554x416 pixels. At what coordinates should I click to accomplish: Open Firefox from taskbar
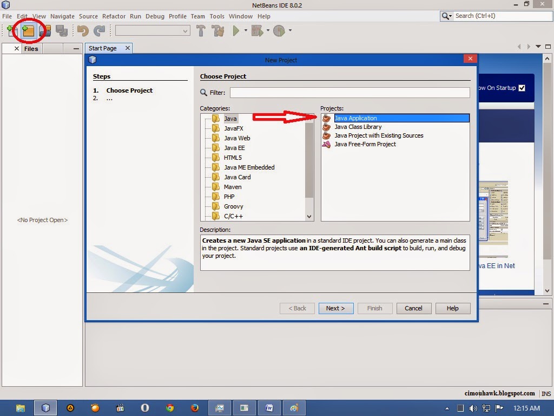coord(195,408)
